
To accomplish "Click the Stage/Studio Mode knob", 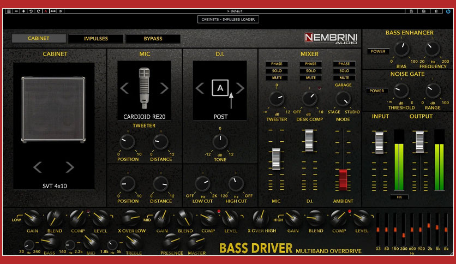I will [x=343, y=99].
